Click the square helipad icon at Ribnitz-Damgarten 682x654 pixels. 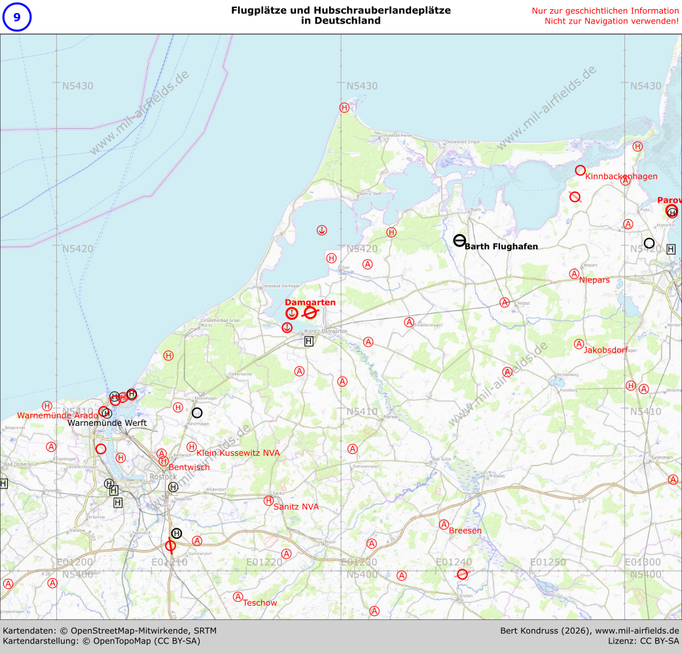coord(309,341)
